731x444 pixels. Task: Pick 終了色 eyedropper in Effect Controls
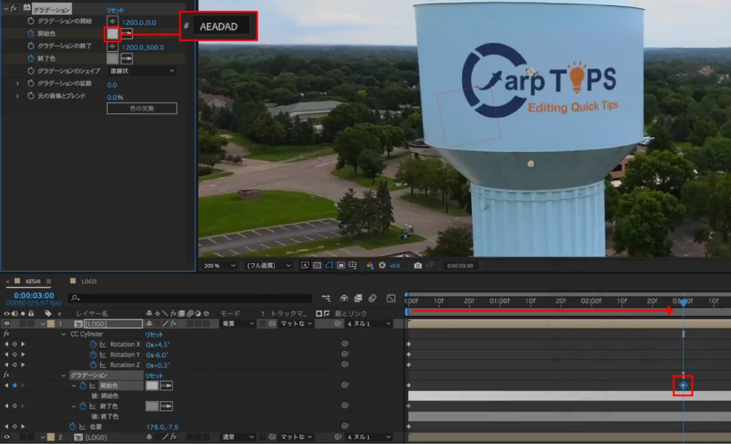(127, 59)
